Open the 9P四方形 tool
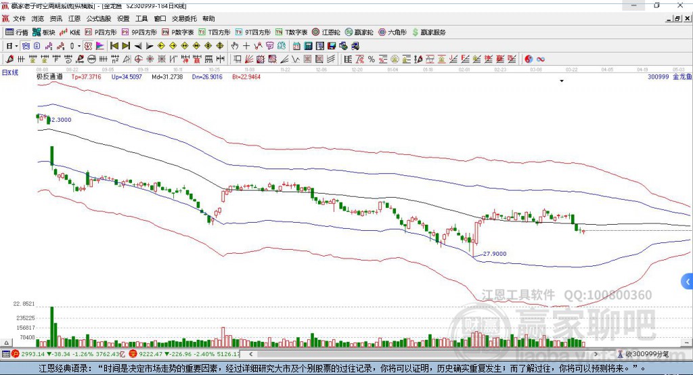The image size is (693, 375). pyautogui.click(x=139, y=32)
